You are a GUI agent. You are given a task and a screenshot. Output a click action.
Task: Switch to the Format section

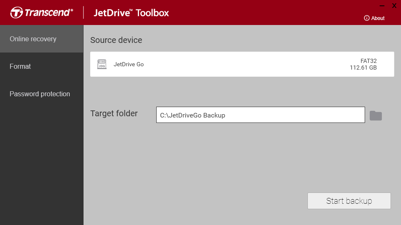(x=42, y=66)
